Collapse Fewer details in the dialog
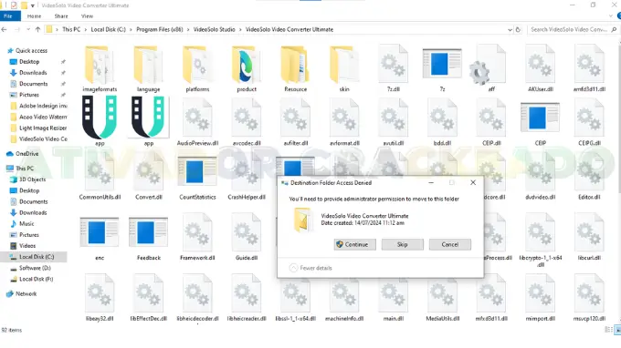The height and width of the screenshot is (348, 621). [x=310, y=268]
